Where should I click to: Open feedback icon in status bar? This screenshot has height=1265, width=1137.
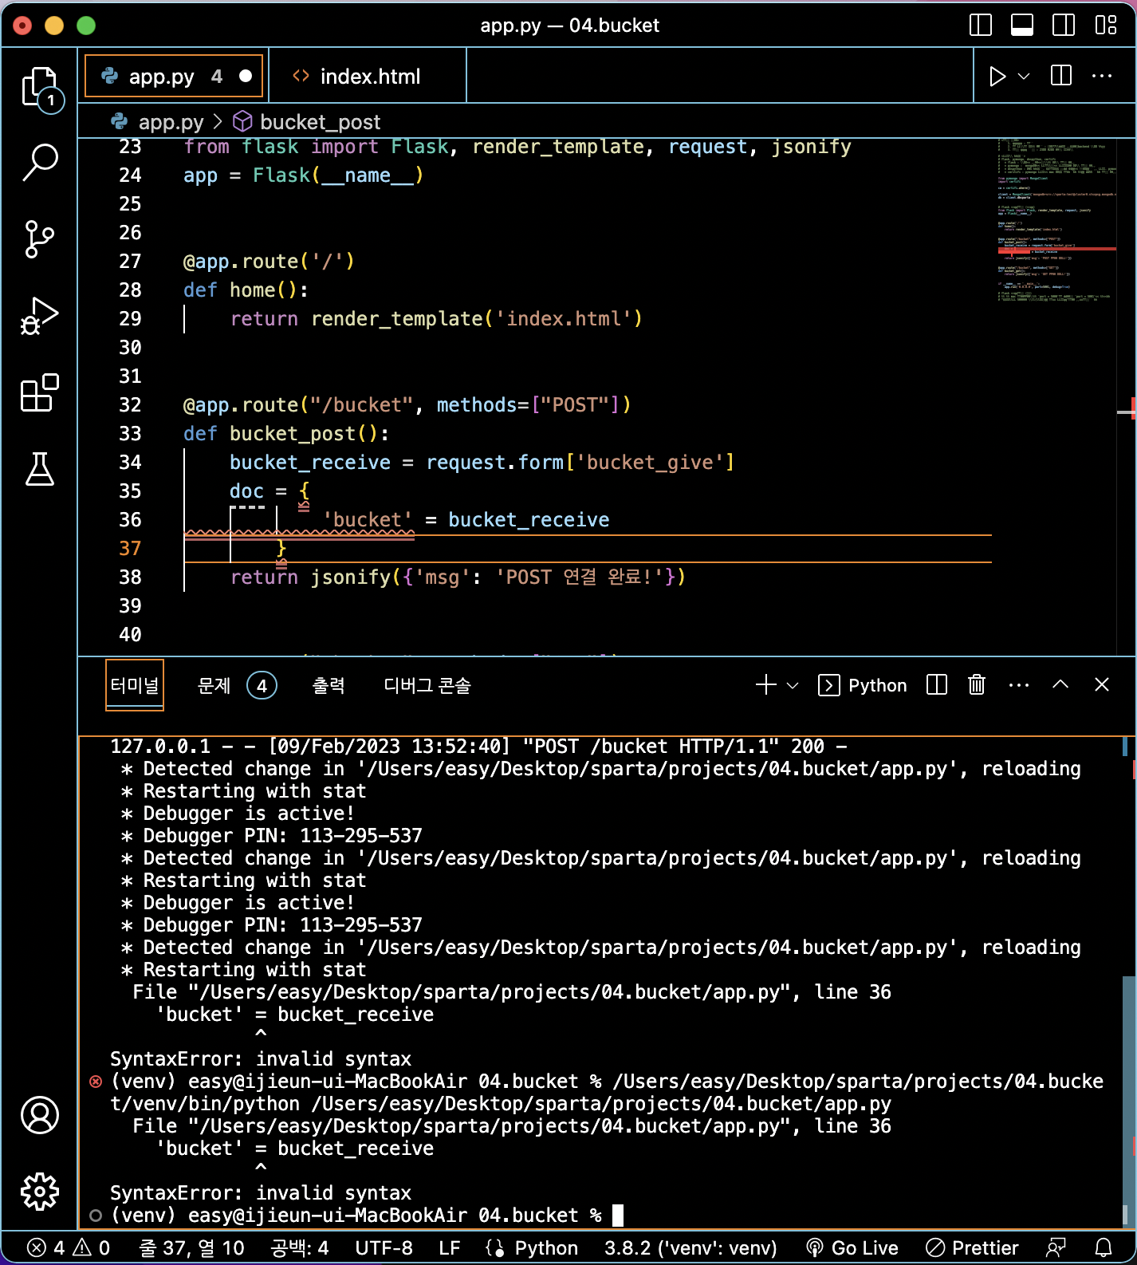(x=1056, y=1247)
